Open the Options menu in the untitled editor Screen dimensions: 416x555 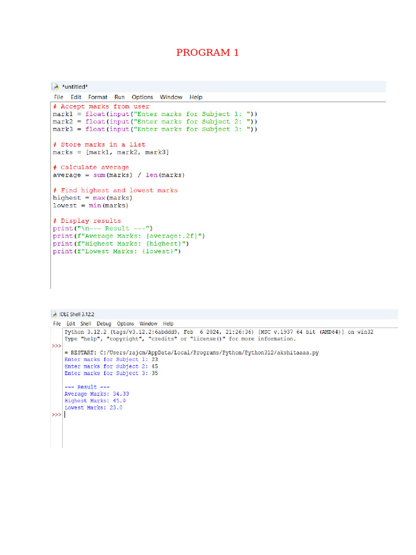pos(142,97)
